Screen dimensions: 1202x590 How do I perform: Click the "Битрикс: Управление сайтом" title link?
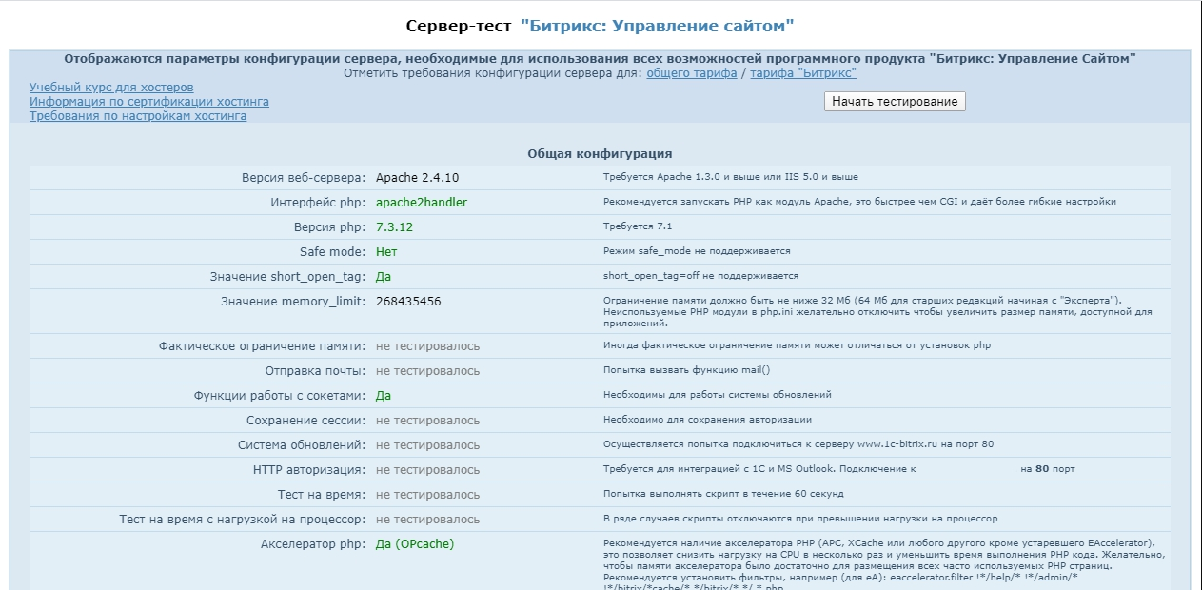click(658, 26)
